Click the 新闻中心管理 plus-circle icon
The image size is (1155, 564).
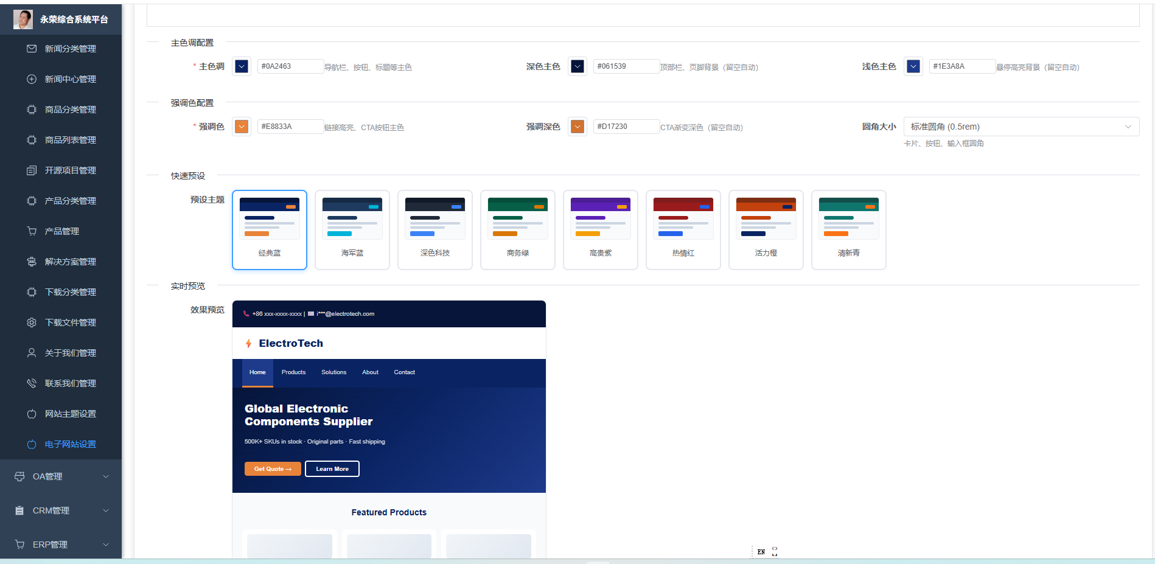tap(32, 79)
